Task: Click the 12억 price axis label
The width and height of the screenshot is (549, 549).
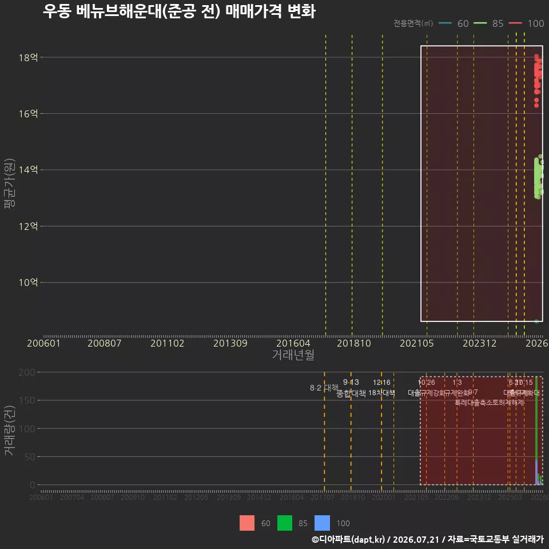Action: [x=29, y=226]
